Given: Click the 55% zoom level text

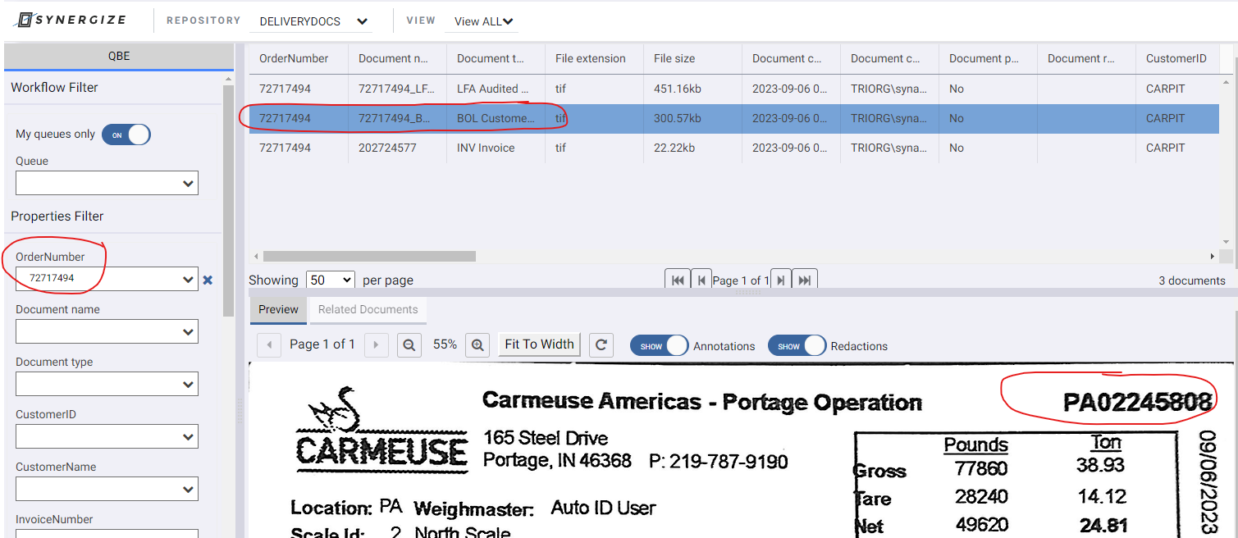Looking at the screenshot, I should (445, 344).
